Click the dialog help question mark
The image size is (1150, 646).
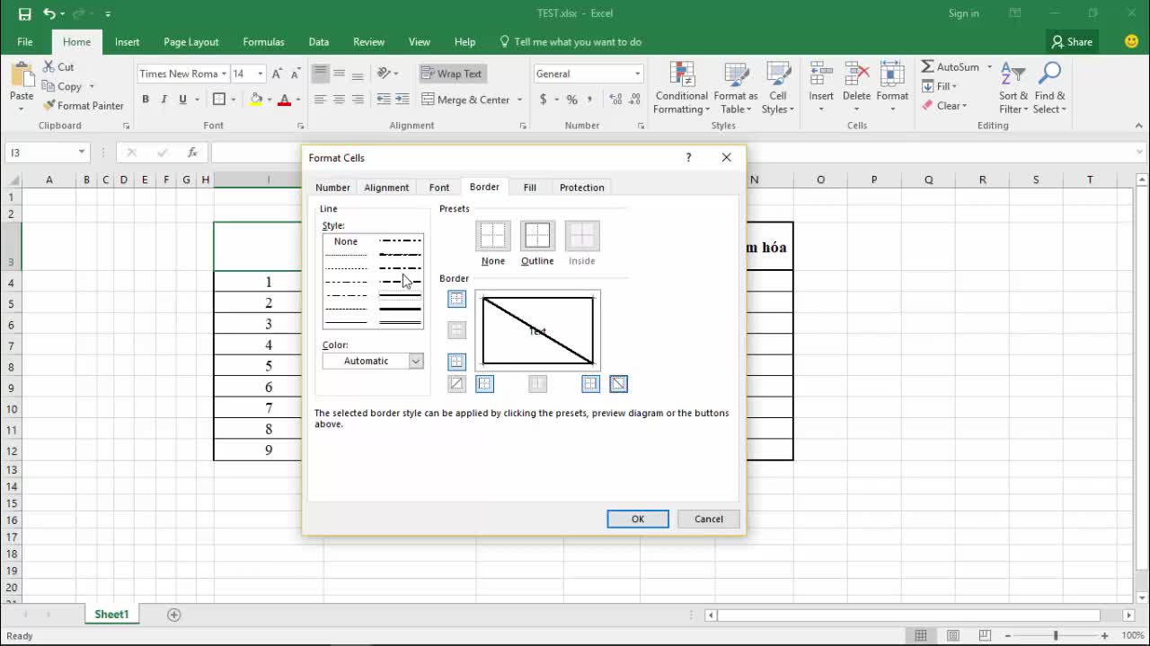pyautogui.click(x=688, y=157)
